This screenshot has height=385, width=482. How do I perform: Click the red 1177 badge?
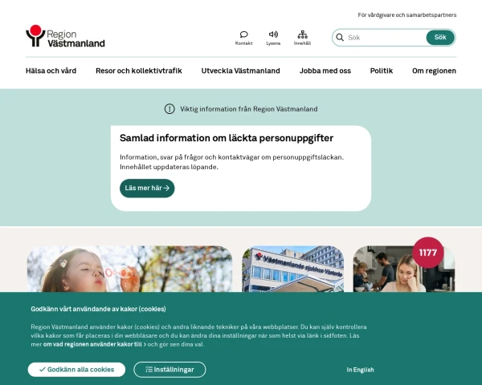[428, 253]
